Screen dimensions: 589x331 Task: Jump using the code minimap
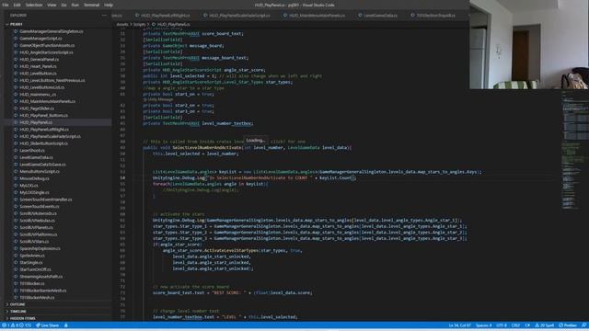(574, 150)
